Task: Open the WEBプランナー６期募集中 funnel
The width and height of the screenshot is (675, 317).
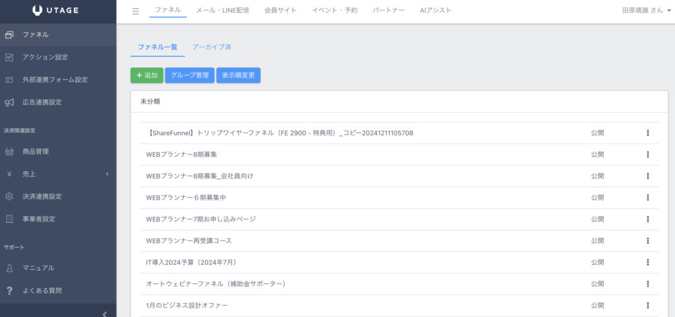Action: 186,198
